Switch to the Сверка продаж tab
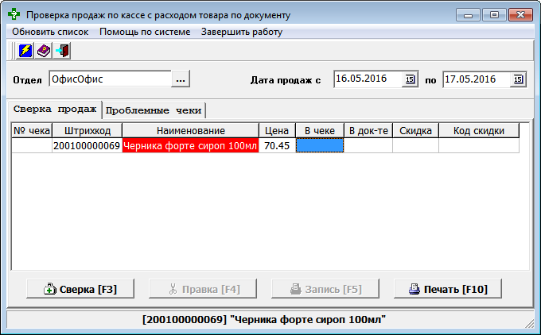541x335 pixels. (55, 110)
